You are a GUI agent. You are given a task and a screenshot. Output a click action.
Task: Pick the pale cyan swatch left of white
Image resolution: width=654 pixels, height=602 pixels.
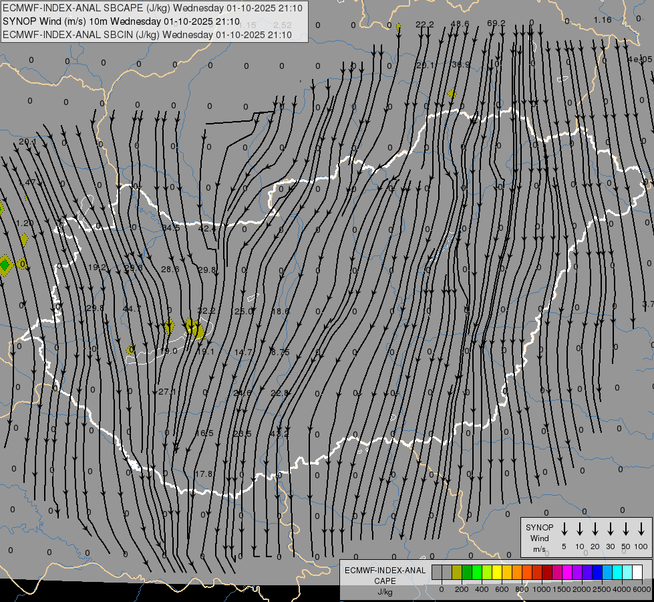(627, 572)
